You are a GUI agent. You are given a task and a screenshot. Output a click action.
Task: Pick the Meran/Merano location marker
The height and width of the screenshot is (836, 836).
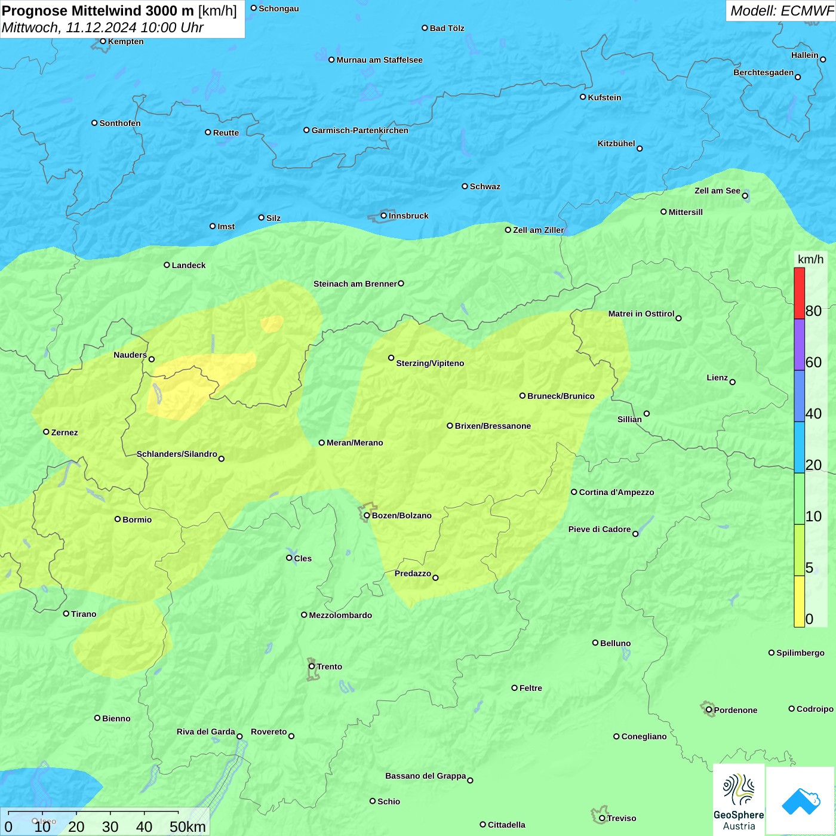(x=322, y=442)
